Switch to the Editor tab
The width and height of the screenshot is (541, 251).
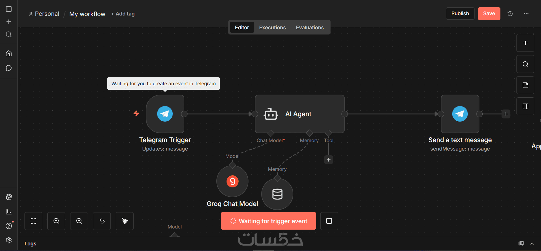pos(242,27)
